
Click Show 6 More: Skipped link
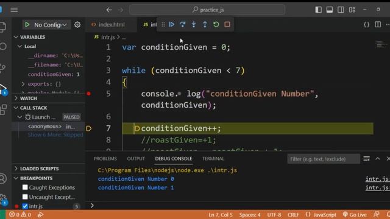click(x=55, y=135)
